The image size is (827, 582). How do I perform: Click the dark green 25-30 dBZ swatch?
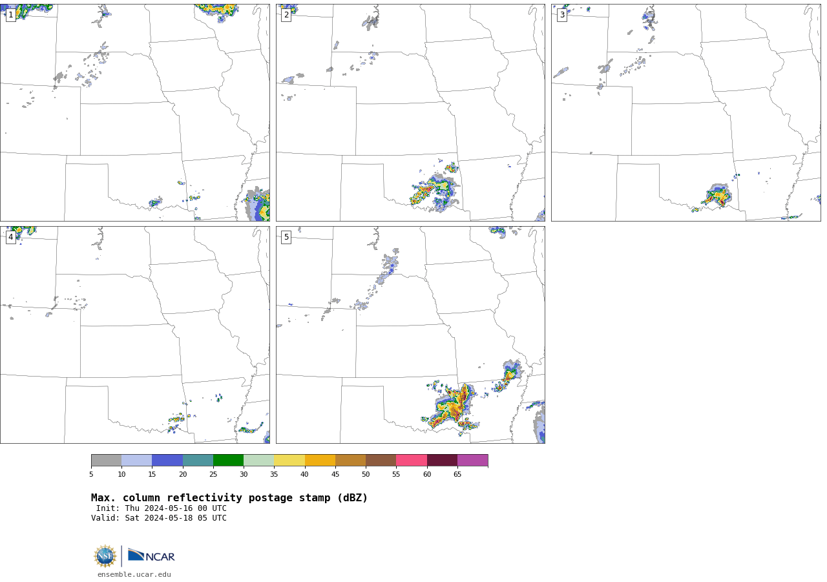coord(228,461)
